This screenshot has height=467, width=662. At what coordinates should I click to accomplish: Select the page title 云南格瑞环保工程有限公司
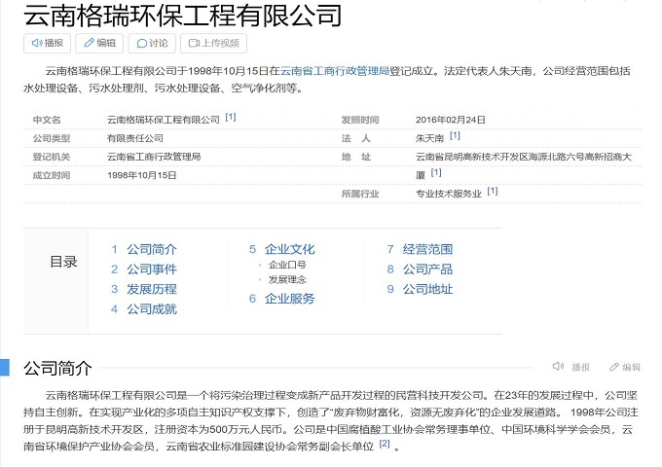coord(182,16)
